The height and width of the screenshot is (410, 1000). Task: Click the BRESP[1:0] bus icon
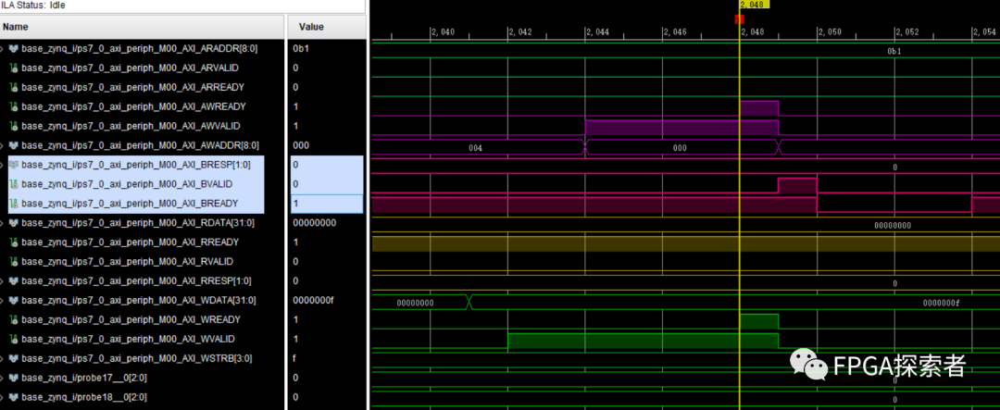[14, 165]
